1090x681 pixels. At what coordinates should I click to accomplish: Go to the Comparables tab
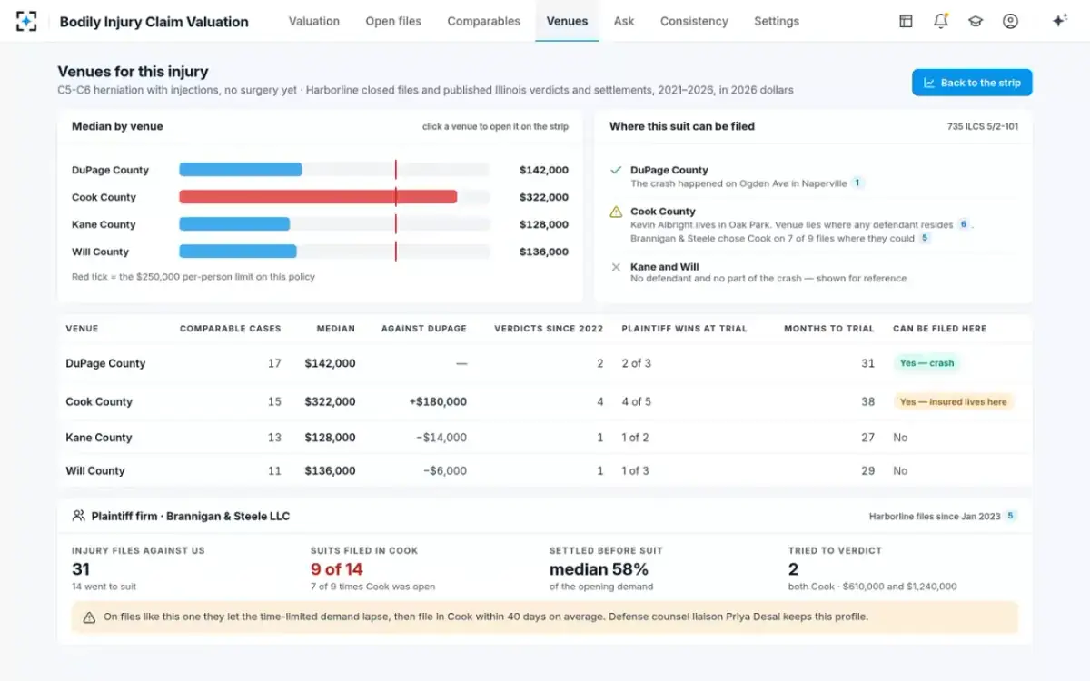click(x=484, y=21)
